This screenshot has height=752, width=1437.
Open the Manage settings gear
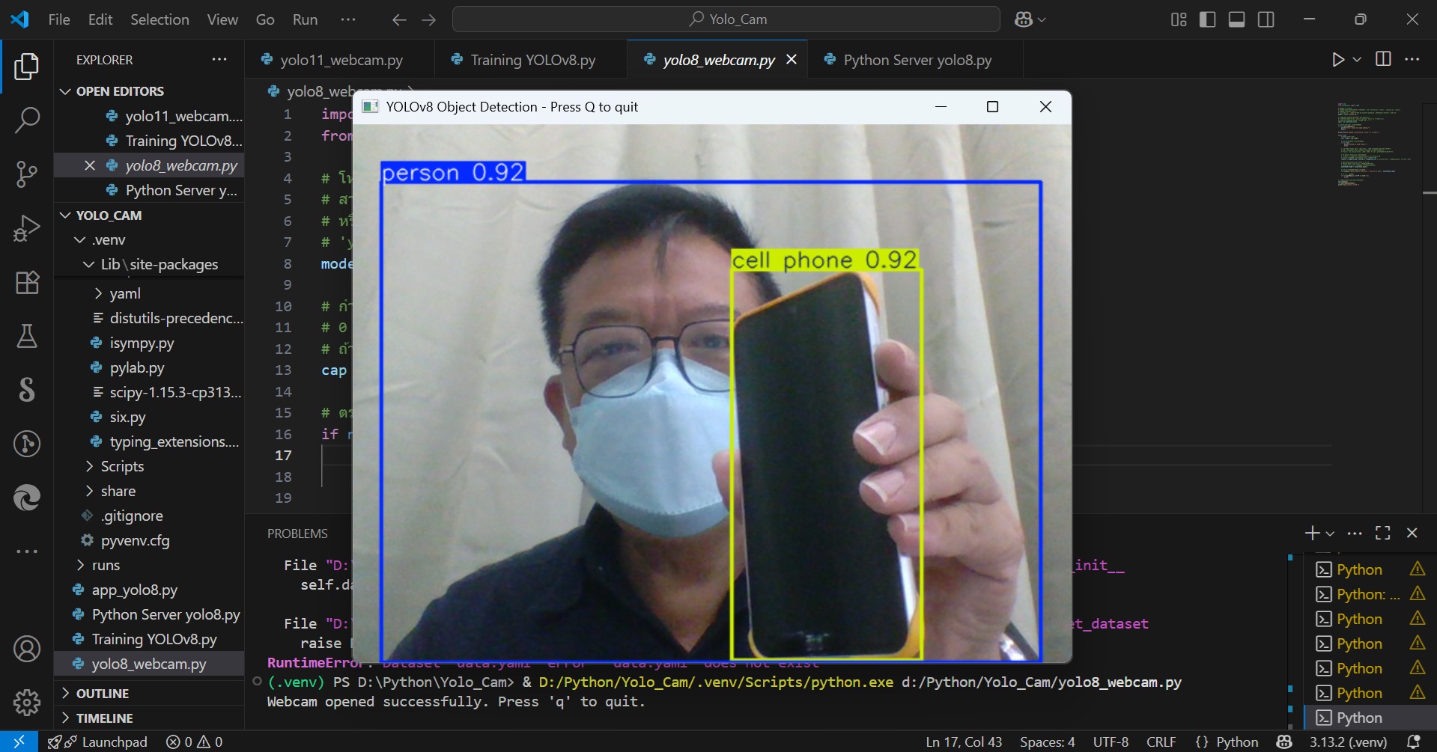point(27,702)
